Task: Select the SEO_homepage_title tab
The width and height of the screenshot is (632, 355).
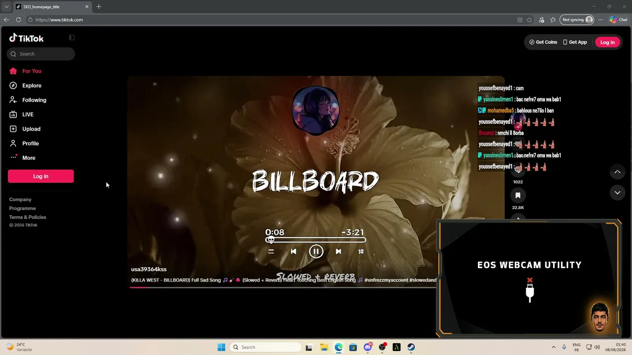Action: [x=52, y=7]
